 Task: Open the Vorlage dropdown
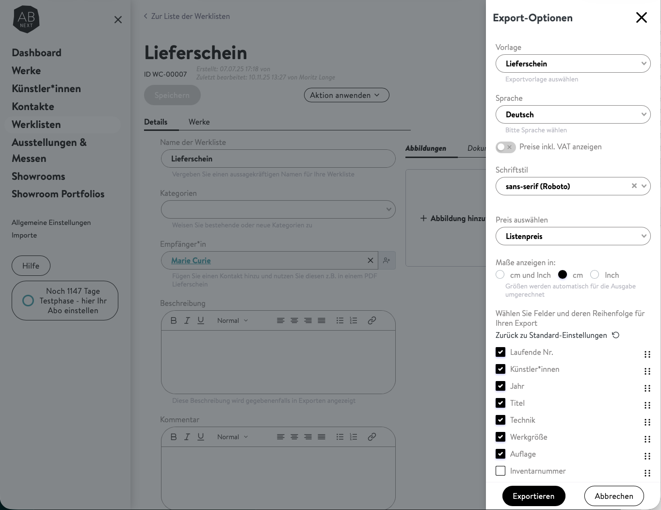(573, 64)
